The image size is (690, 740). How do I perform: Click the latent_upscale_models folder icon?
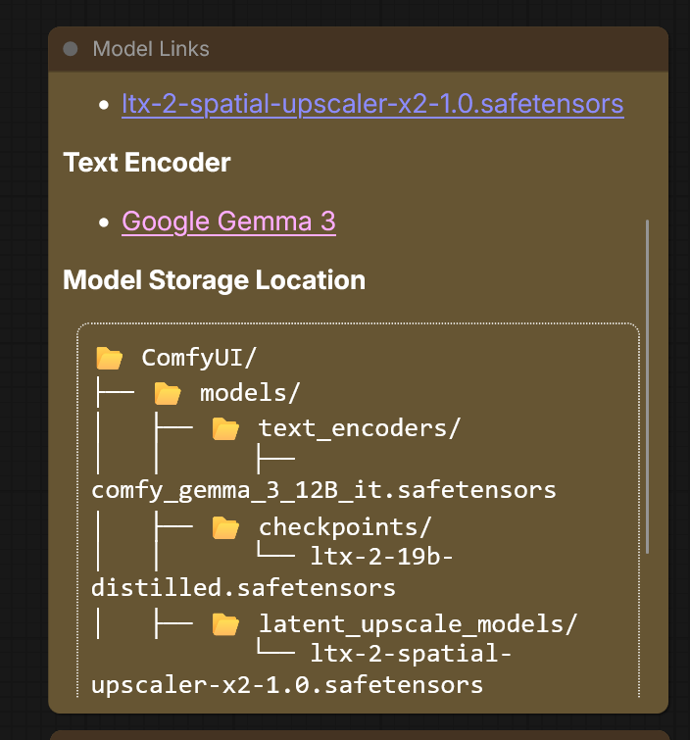coord(226,623)
